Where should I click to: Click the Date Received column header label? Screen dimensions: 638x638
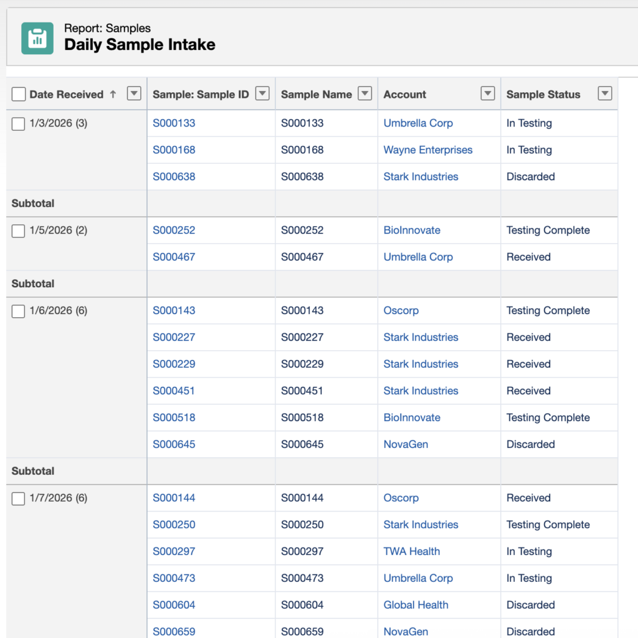[66, 95]
